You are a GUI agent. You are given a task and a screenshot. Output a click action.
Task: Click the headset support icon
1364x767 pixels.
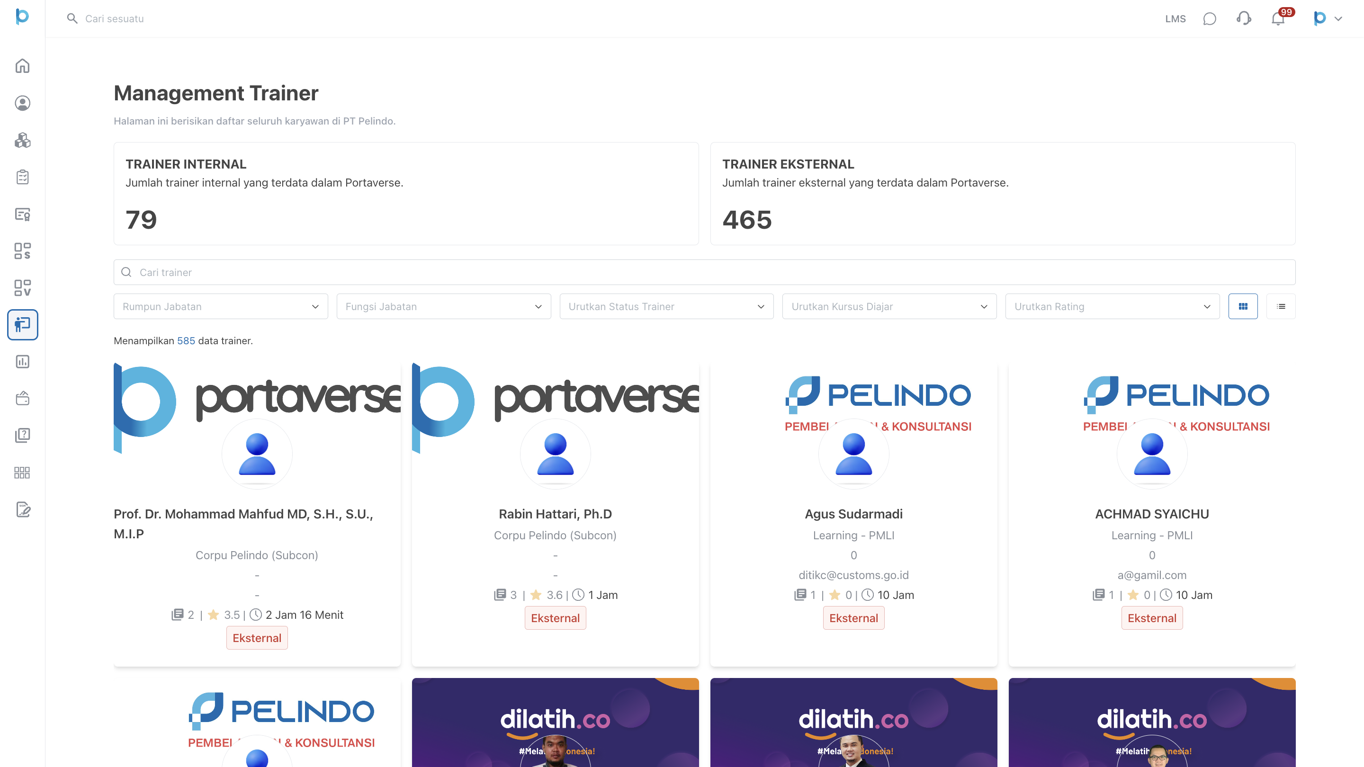pos(1244,18)
